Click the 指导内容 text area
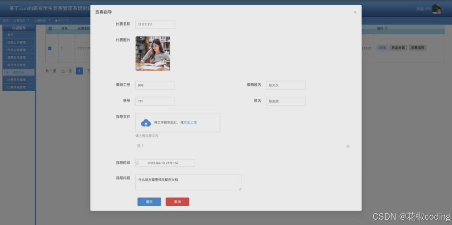The width and height of the screenshot is (452, 225). tap(188, 182)
